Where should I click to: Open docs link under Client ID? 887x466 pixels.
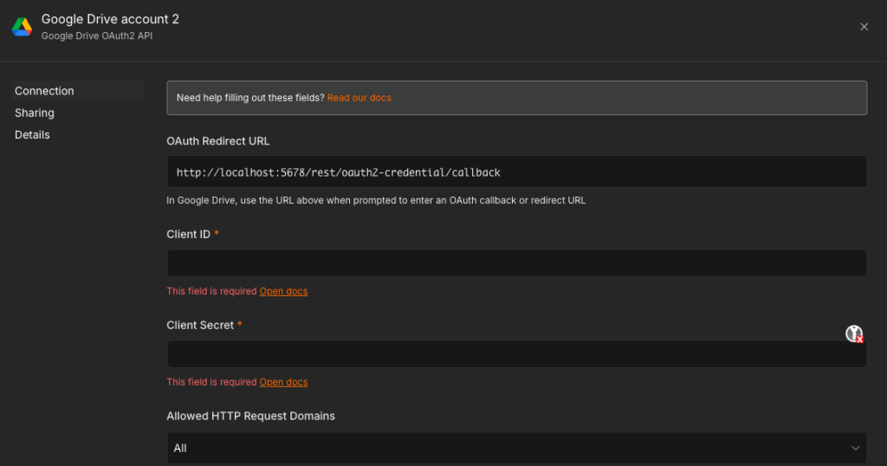pyautogui.click(x=283, y=291)
